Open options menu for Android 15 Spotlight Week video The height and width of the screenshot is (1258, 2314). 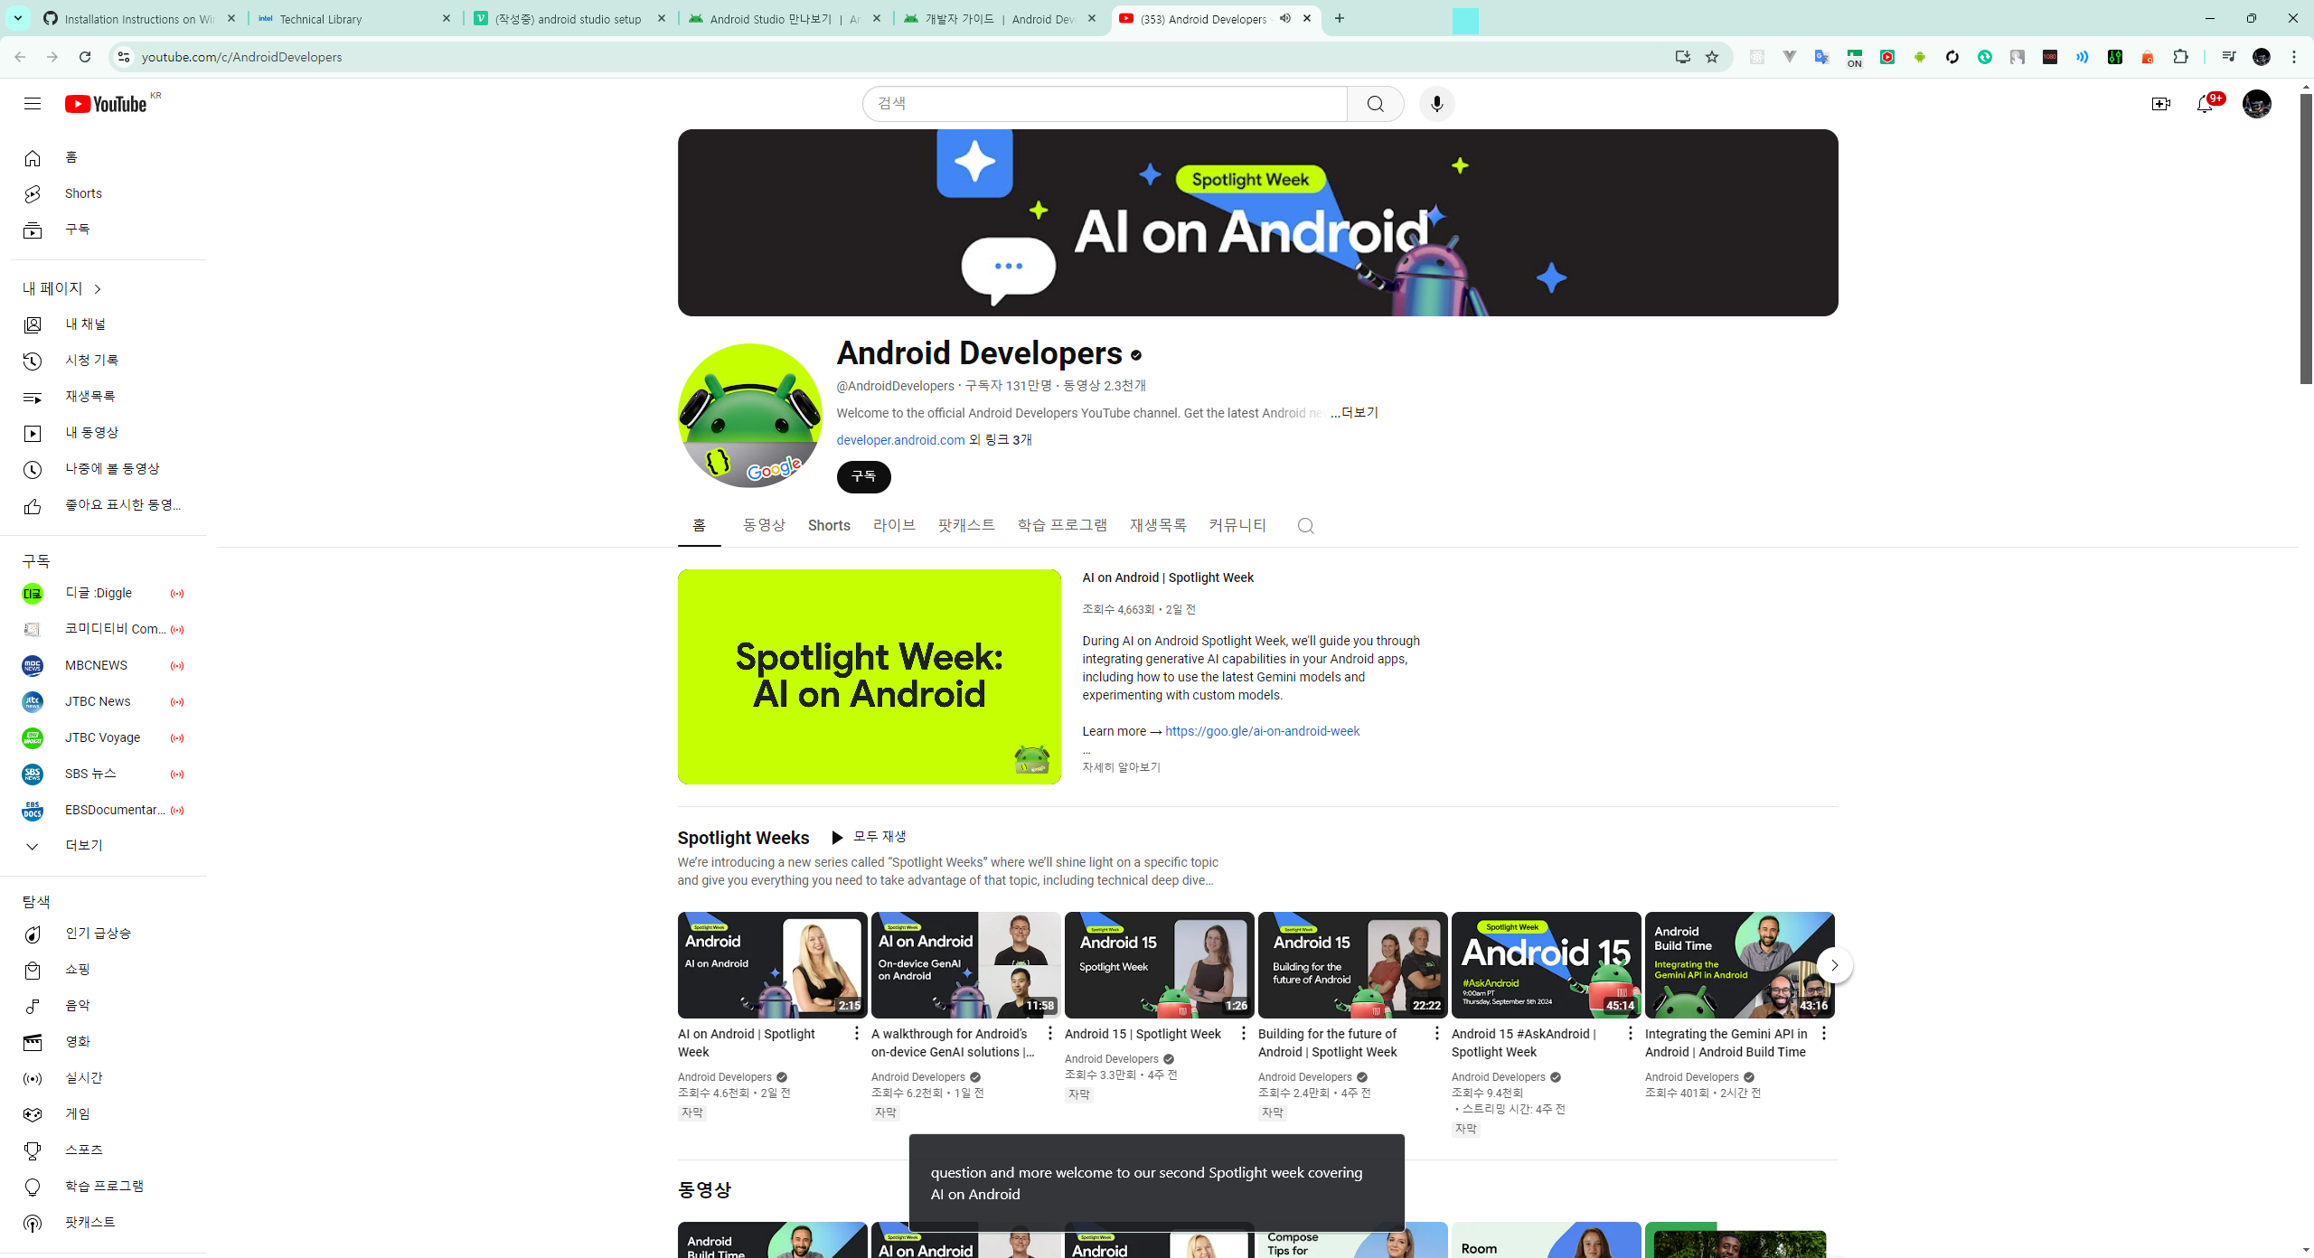1243,1033
